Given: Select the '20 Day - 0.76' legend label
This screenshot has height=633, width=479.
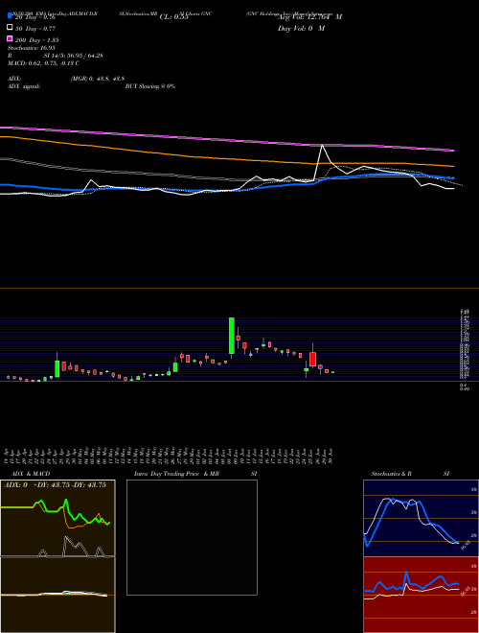Looking at the screenshot, I should (x=35, y=17).
